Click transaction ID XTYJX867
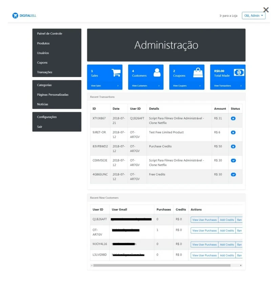This screenshot has width=277, height=282. click(x=99, y=118)
